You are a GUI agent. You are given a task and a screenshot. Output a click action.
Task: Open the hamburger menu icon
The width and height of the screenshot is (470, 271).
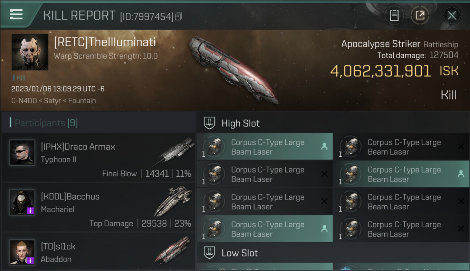tap(16, 14)
